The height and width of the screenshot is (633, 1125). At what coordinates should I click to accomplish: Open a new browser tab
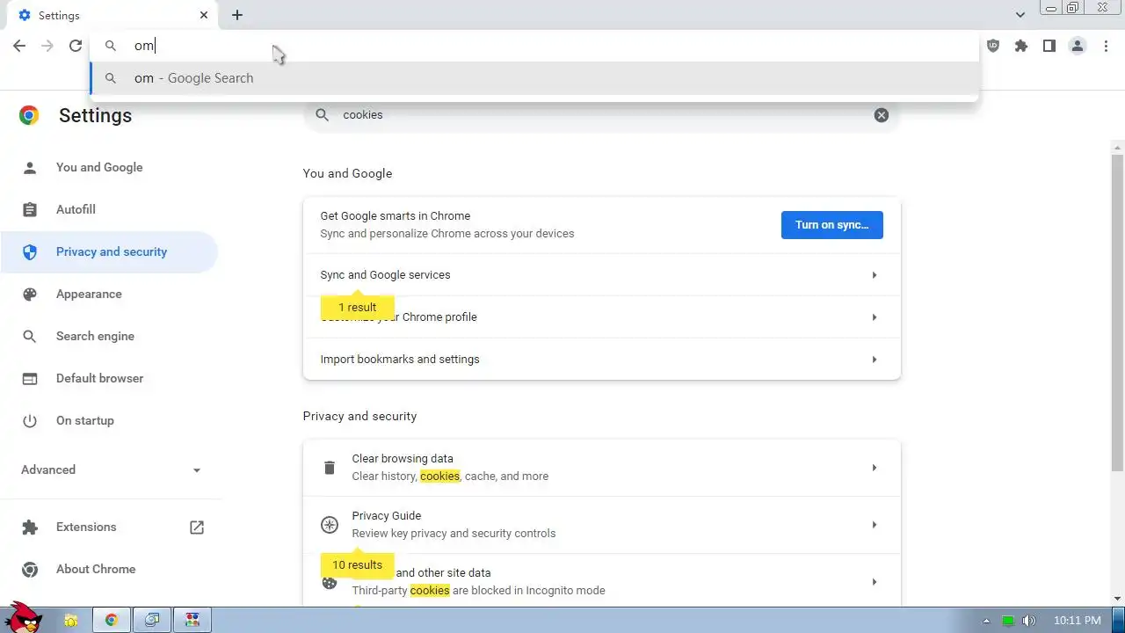click(x=237, y=15)
